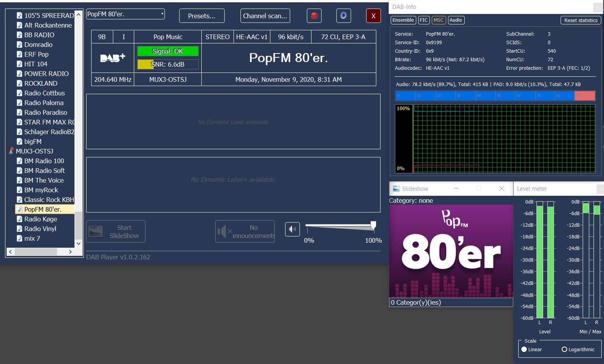The image size is (604, 364).
Task: Close the DAB Player with the red X
Action: click(x=373, y=16)
